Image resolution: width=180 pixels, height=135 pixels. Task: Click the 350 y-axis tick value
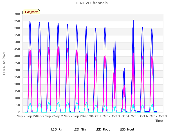pos(17,63)
